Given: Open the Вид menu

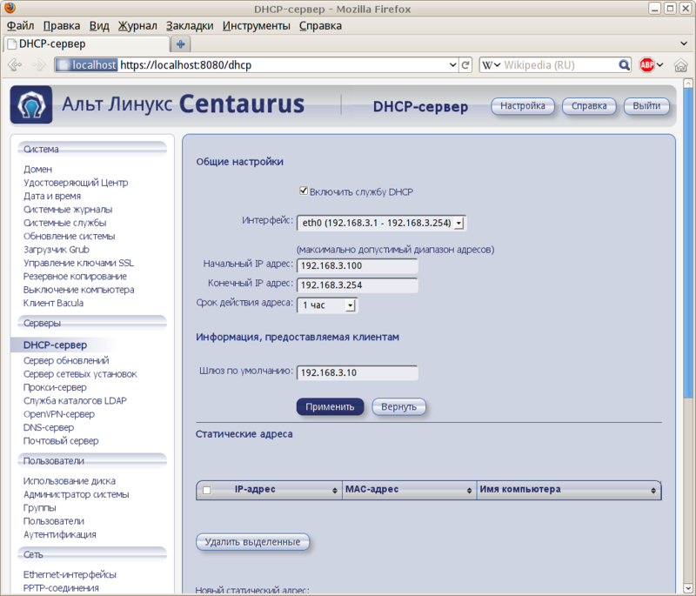Looking at the screenshot, I should pos(99,26).
